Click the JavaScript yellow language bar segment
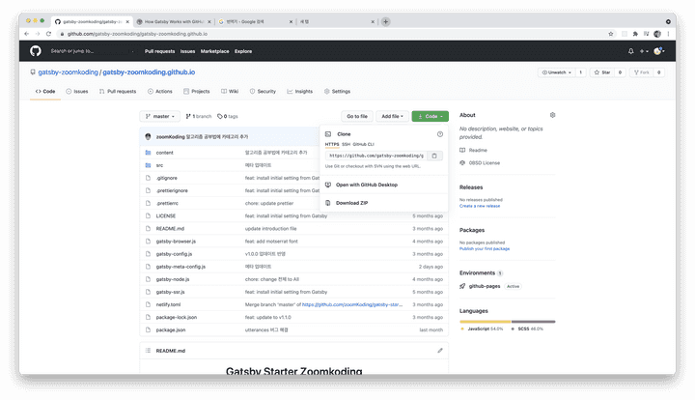 [486, 322]
